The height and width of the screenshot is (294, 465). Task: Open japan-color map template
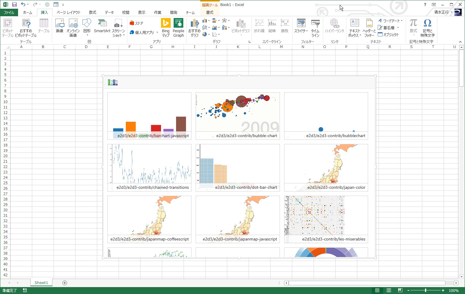[326, 168]
